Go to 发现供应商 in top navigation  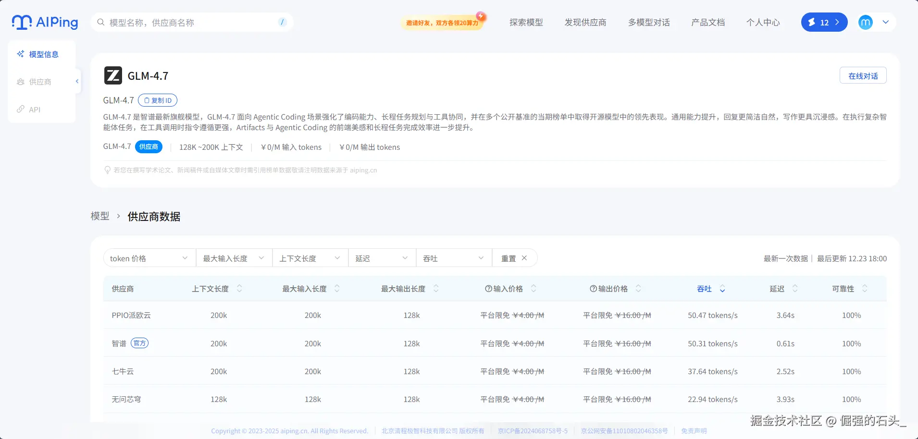[585, 22]
